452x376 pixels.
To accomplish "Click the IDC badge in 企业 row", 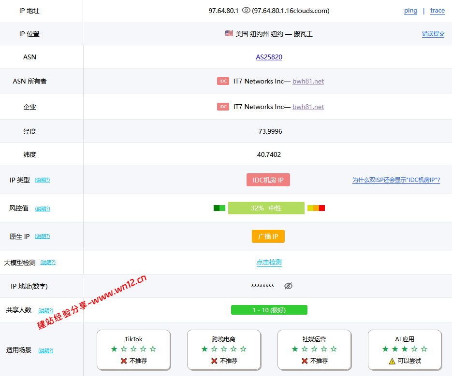I will (223, 107).
